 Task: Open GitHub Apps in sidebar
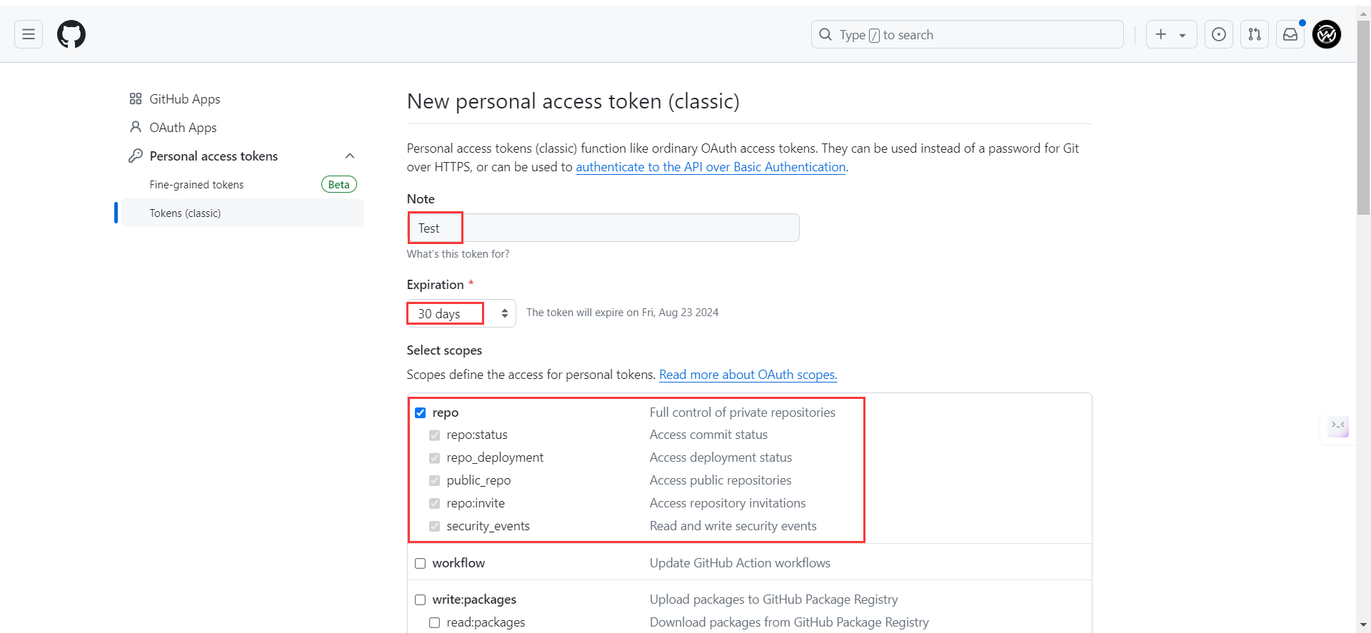[x=184, y=99]
